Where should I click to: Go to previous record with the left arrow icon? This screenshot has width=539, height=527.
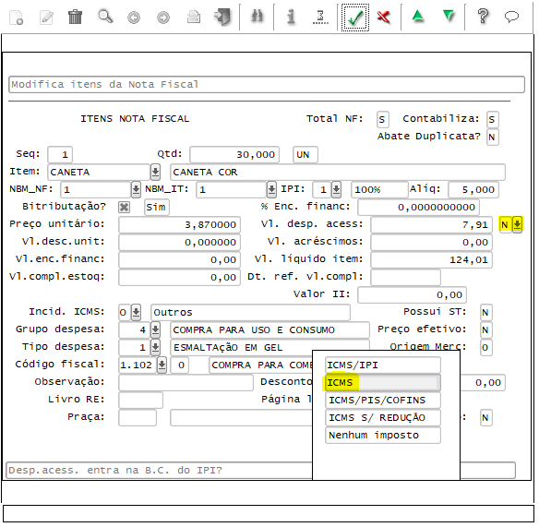point(134,18)
